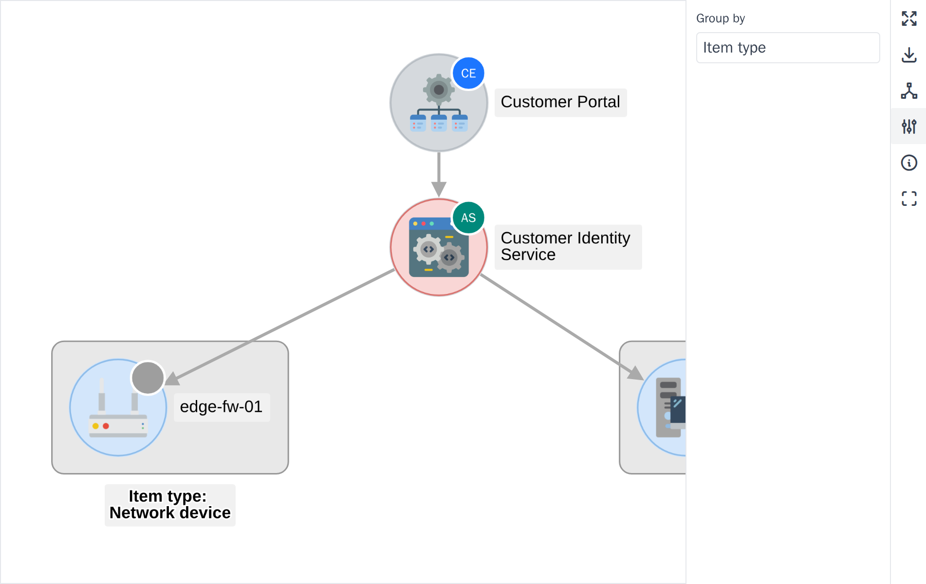
Task: Click the edge-fw-01 label
Action: point(222,407)
